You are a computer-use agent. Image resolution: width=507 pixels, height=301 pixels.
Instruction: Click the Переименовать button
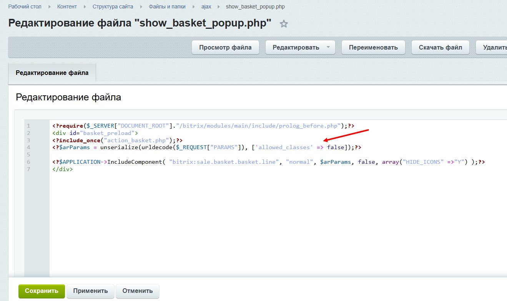(373, 48)
